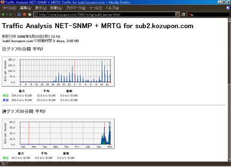
Task: Open the Back history dropdown arrow
Action: [x=7, y=14]
